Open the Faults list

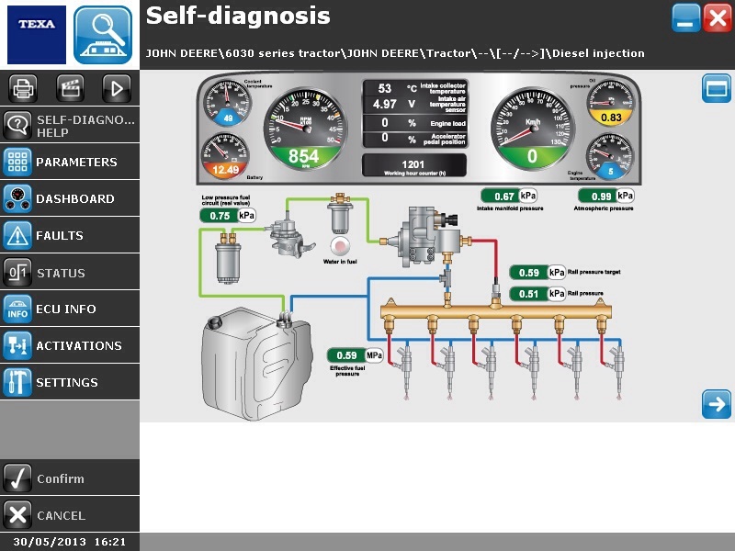tap(70, 235)
